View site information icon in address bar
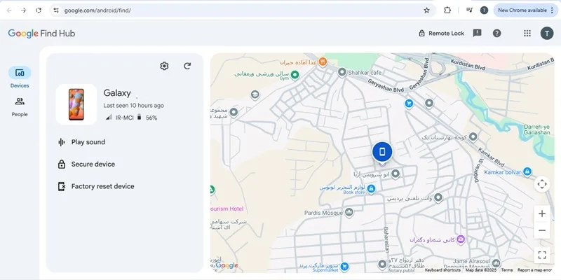Image resolution: width=561 pixels, height=280 pixels. 56,10
